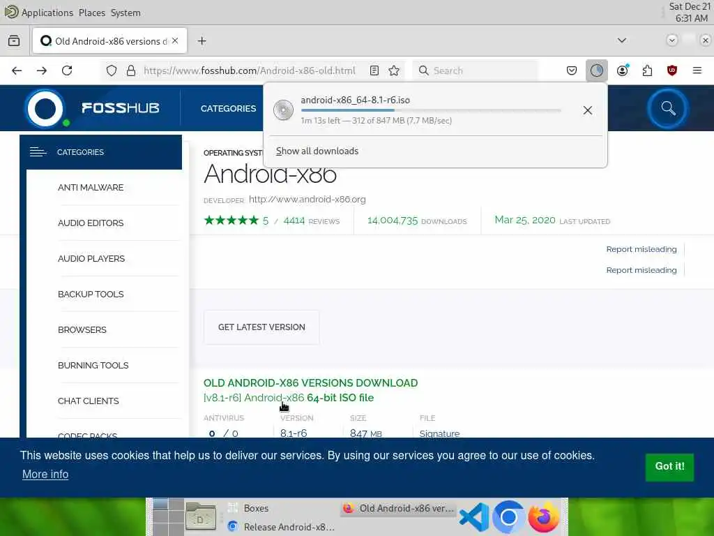
Task: Select the BACKUP TOOLS category
Action: 91,294
